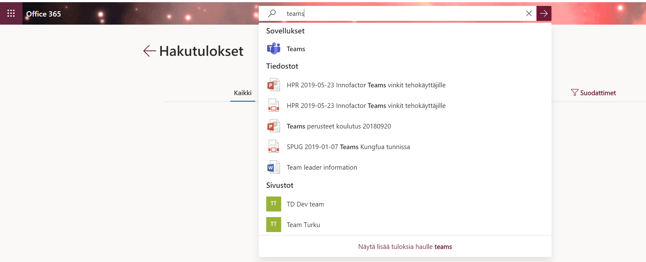This screenshot has width=646, height=262.
Task: Clear the search box with X
Action: coord(529,13)
